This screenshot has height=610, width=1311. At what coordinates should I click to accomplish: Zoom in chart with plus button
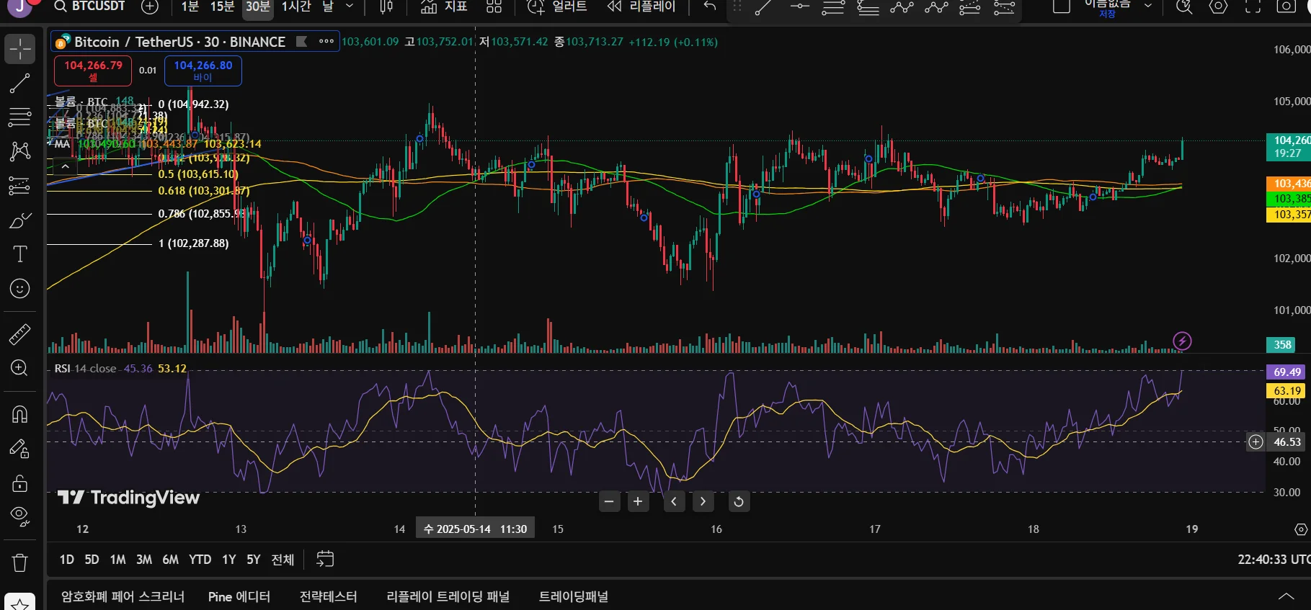638,501
